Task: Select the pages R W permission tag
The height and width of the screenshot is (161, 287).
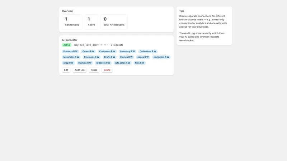Action: coord(143,57)
